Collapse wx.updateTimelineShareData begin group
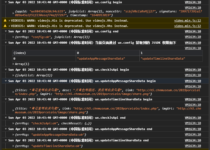 pos(6,99)
